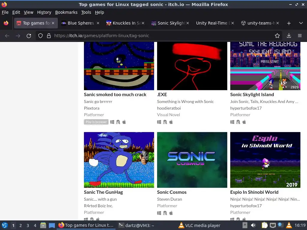Switch to VLC media player window
The height and width of the screenshot is (230, 307).
(x=199, y=226)
